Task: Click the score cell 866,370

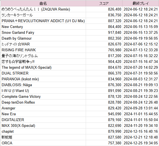Action: (104, 73)
